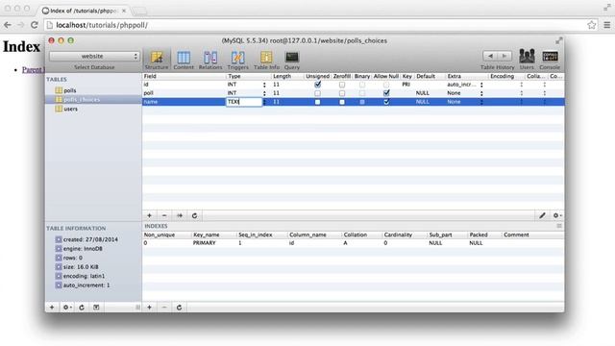Toggle Allow Null for the poll field

point(386,93)
